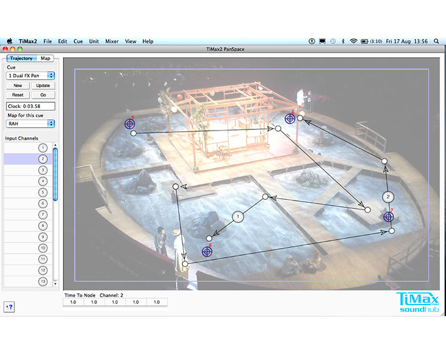
Task: Click speaker target marker 6
Action: [x=290, y=118]
